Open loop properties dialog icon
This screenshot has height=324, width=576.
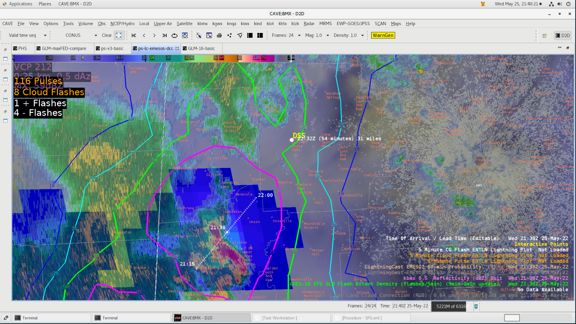pos(185,35)
